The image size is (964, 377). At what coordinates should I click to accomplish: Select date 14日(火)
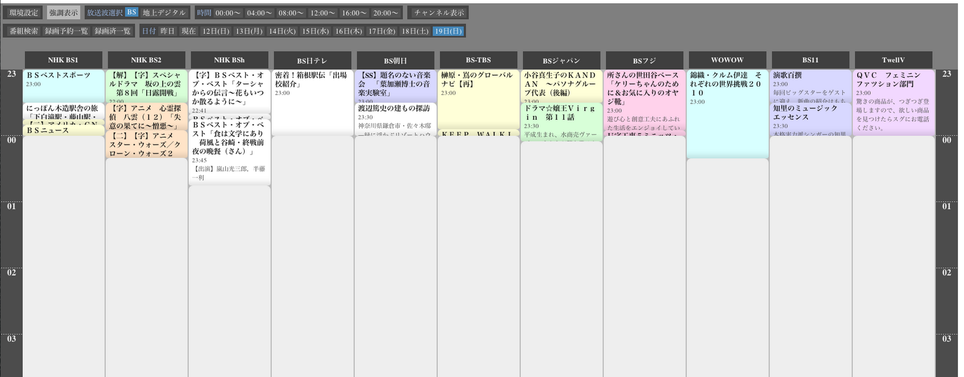(282, 31)
